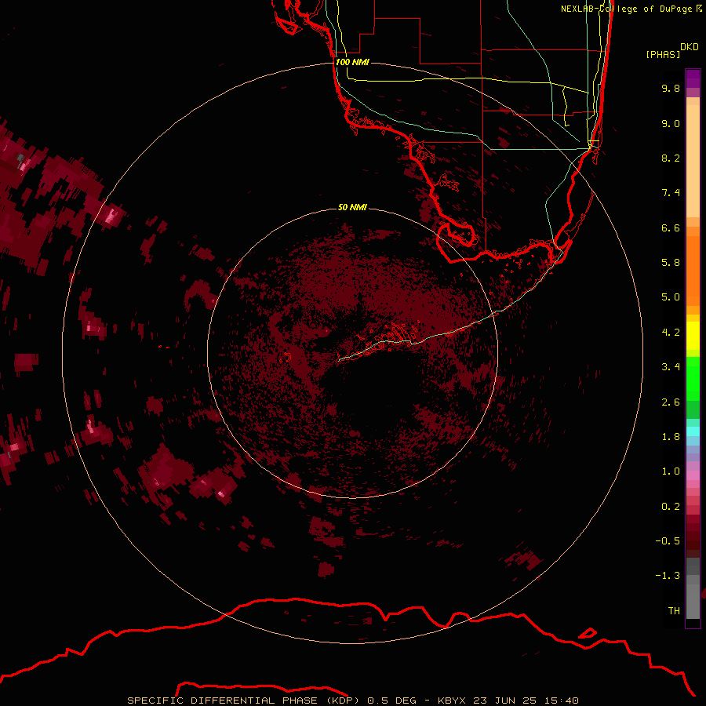Select the 5.0 scale value

tap(671, 297)
